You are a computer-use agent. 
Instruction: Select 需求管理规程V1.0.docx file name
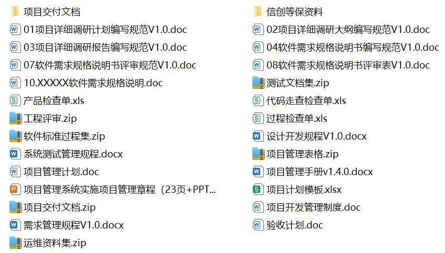click(73, 225)
